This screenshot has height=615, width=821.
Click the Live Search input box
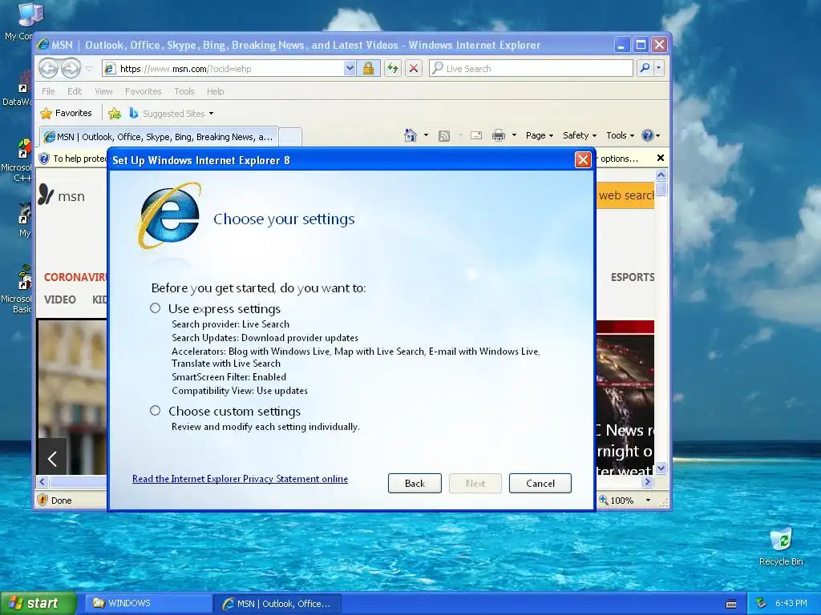click(x=531, y=69)
